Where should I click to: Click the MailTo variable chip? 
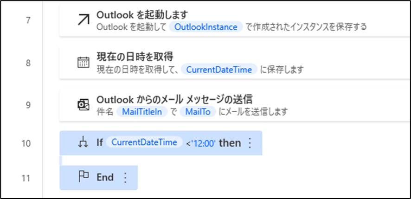198,112
